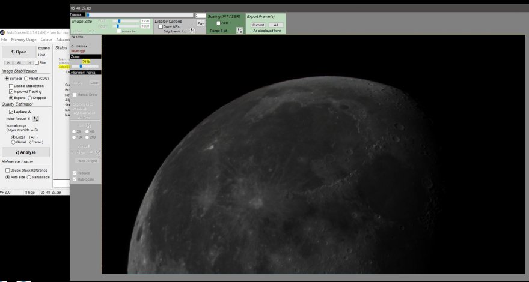Toggle the Replace checkbox

coord(75,173)
